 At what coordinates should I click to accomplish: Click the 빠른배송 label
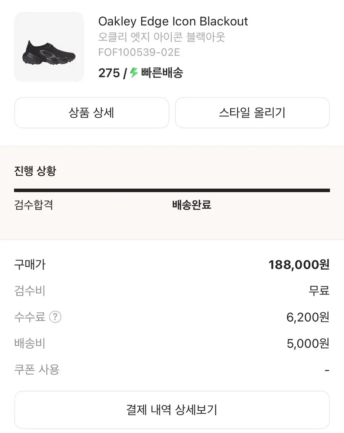click(x=162, y=73)
